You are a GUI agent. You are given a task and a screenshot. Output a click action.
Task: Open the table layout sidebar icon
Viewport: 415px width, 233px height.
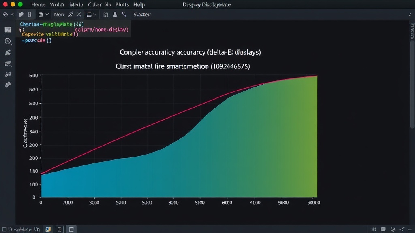point(8,30)
